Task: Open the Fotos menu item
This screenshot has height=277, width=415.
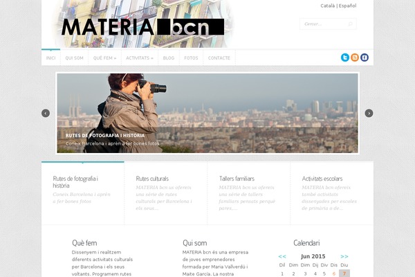Action: pyautogui.click(x=191, y=57)
